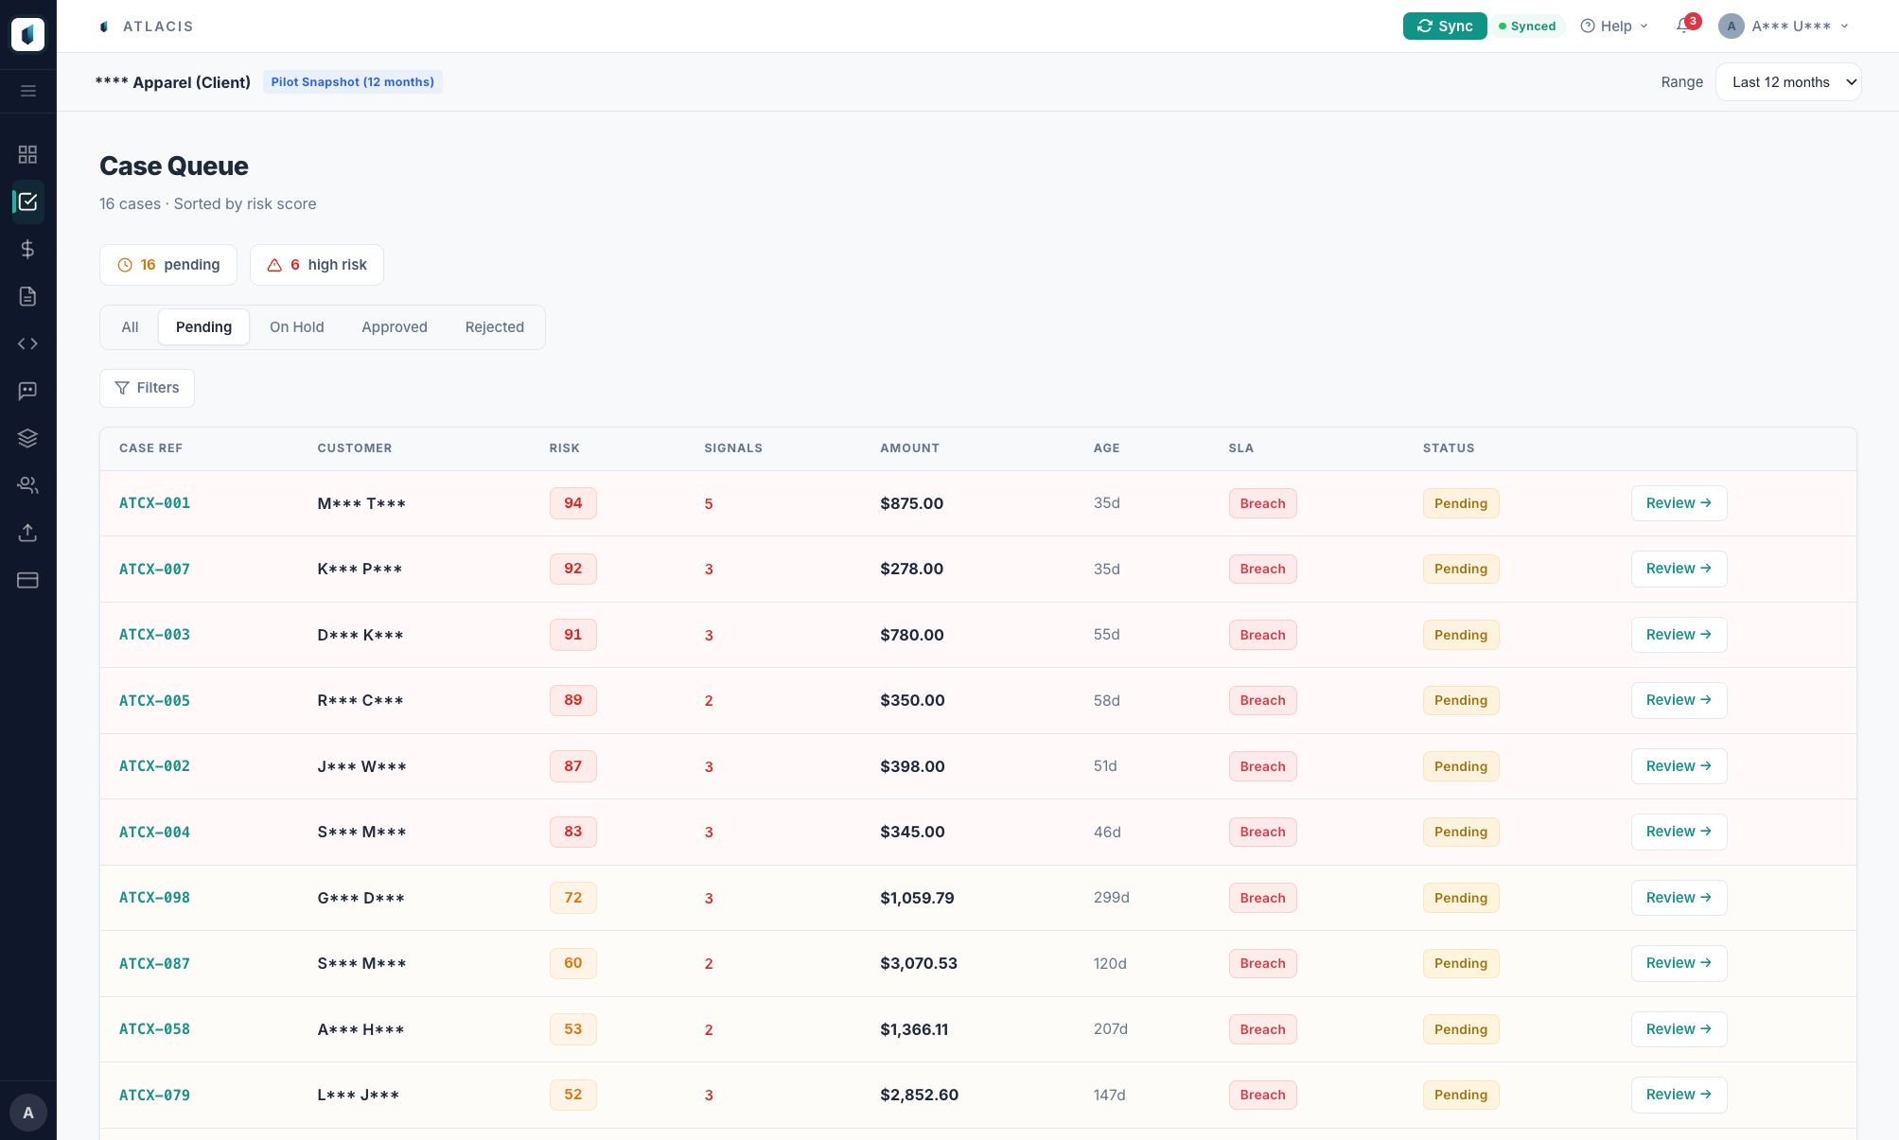Screen dimensions: 1899x1140
Task: Open the Filters button
Action: pos(148,388)
